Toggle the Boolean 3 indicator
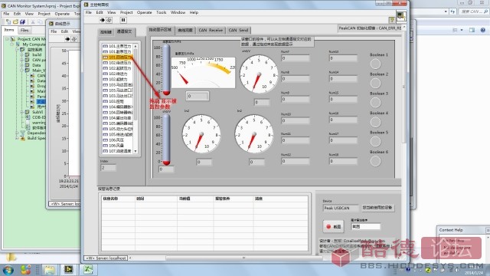 pos(375,103)
